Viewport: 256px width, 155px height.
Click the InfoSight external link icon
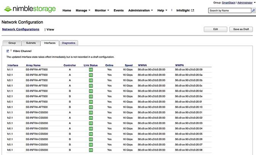pyautogui.click(x=193, y=10)
